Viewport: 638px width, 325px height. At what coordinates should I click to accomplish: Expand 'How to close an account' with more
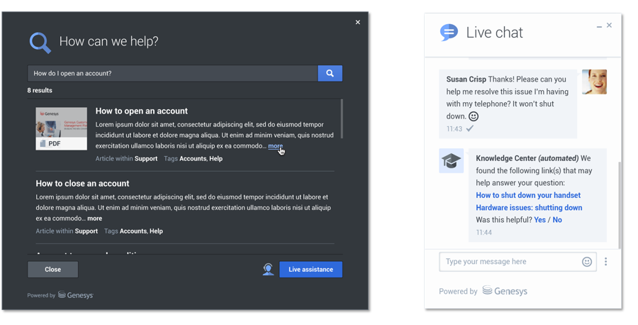pos(94,219)
